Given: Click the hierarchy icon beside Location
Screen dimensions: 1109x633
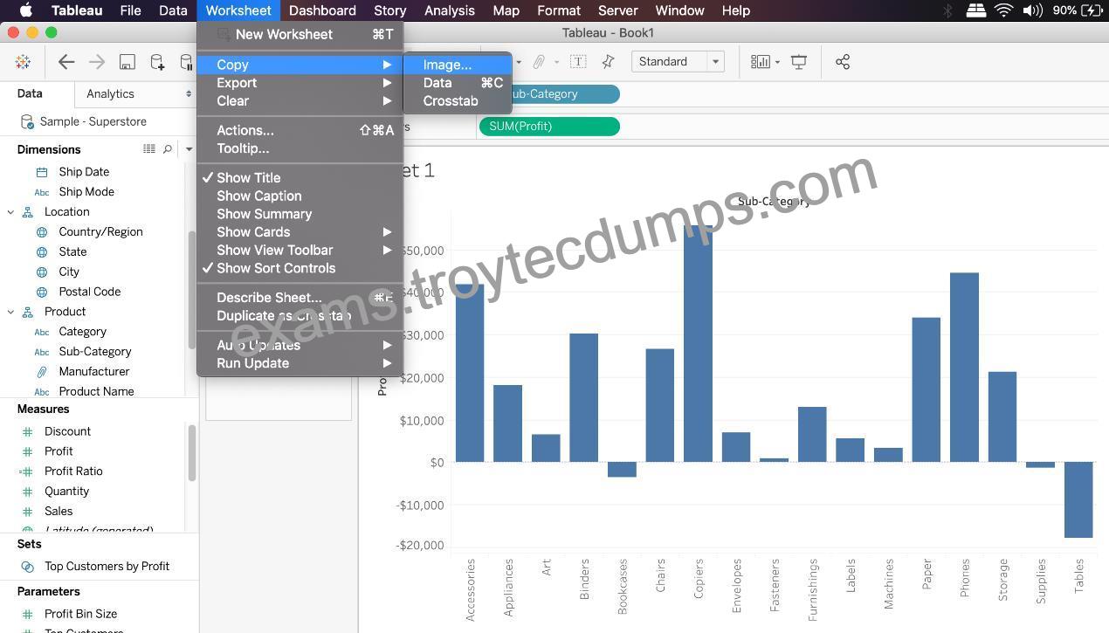Looking at the screenshot, I should coord(28,212).
